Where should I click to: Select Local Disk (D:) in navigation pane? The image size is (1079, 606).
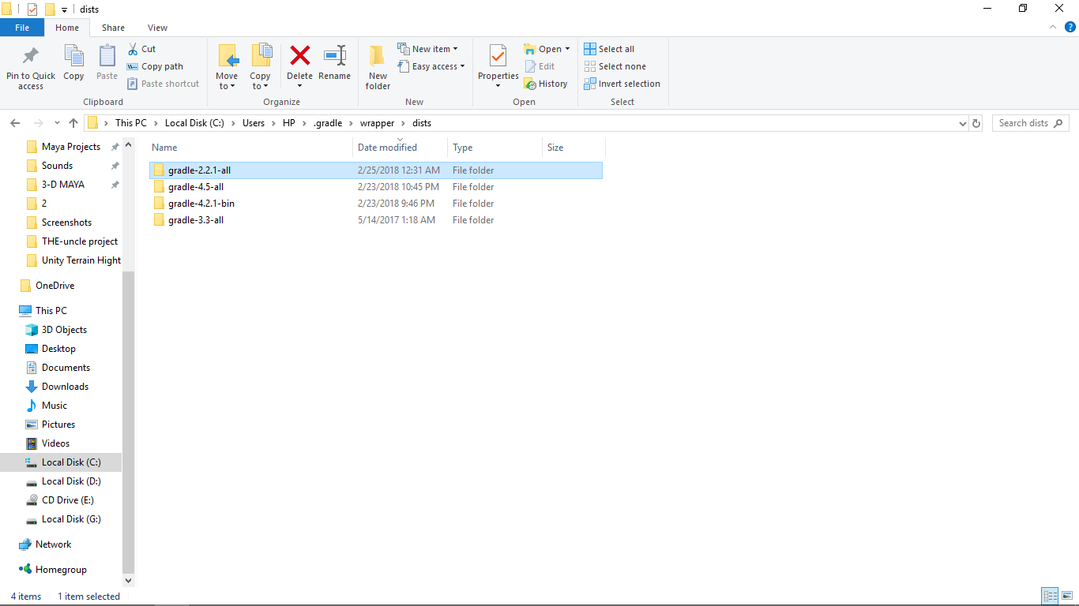(x=71, y=481)
